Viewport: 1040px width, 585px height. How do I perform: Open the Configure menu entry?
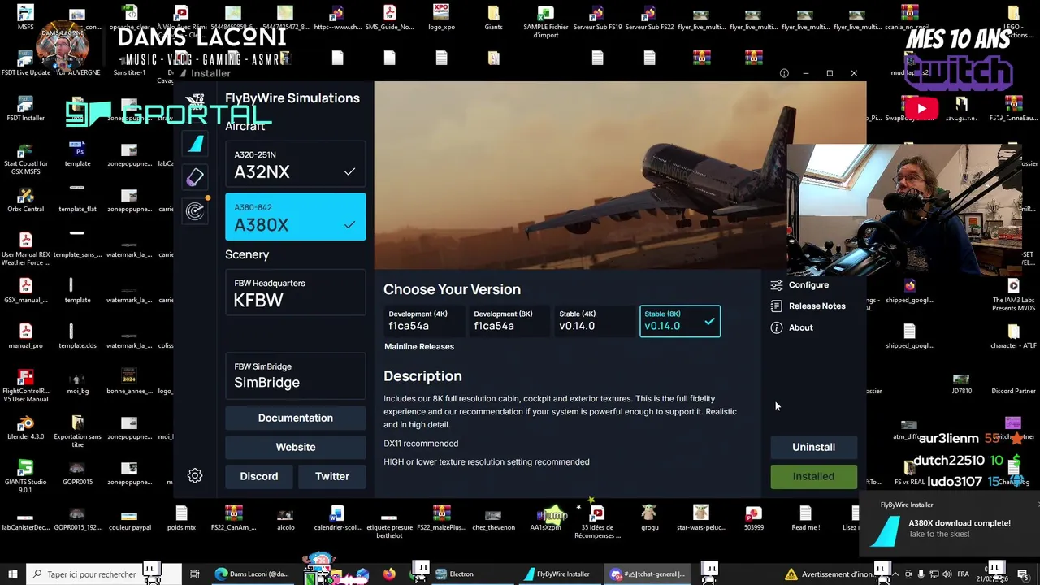[x=799, y=285]
